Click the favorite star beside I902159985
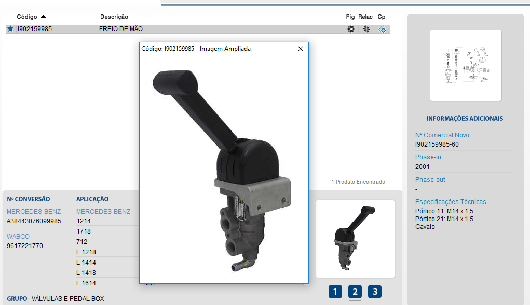Image resolution: width=530 pixels, height=305 pixels. (x=10, y=29)
